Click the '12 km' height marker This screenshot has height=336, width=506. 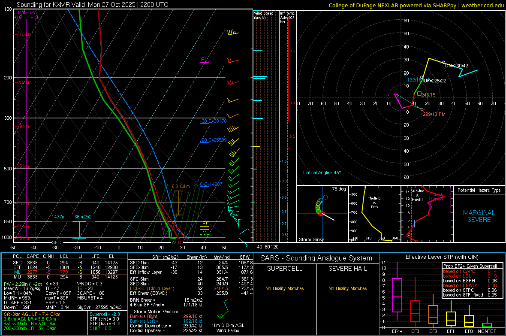(26, 82)
